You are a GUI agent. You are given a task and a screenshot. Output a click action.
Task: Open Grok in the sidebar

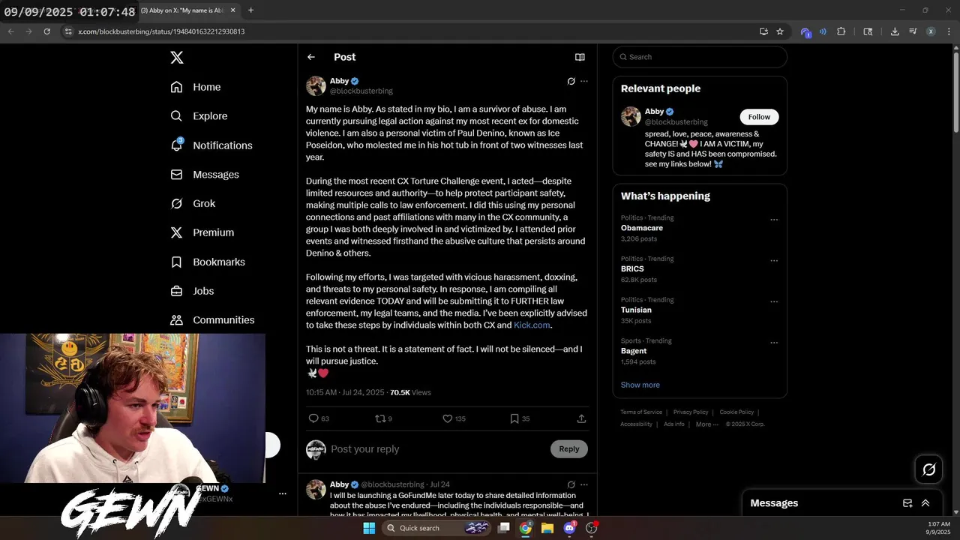pos(193,203)
